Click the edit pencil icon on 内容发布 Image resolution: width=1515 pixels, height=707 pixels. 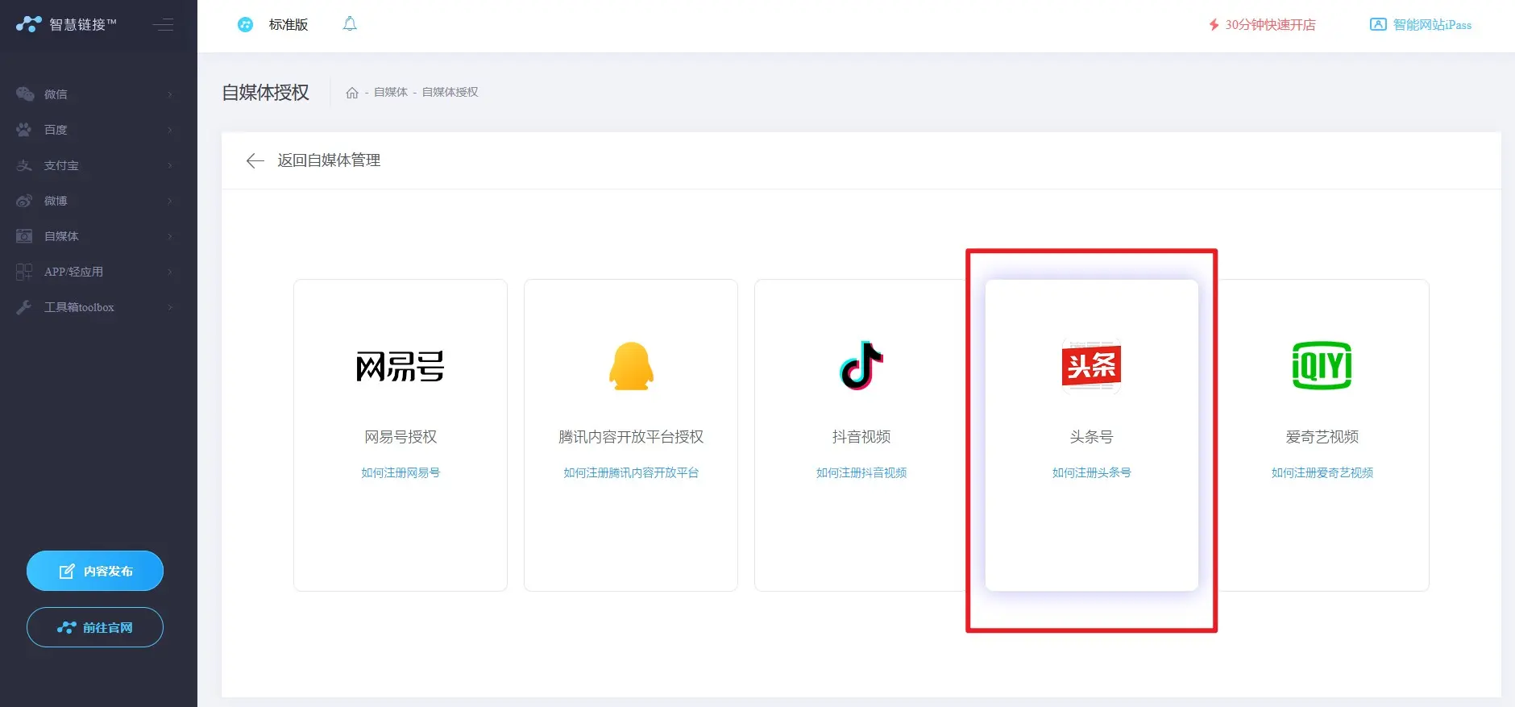[67, 572]
